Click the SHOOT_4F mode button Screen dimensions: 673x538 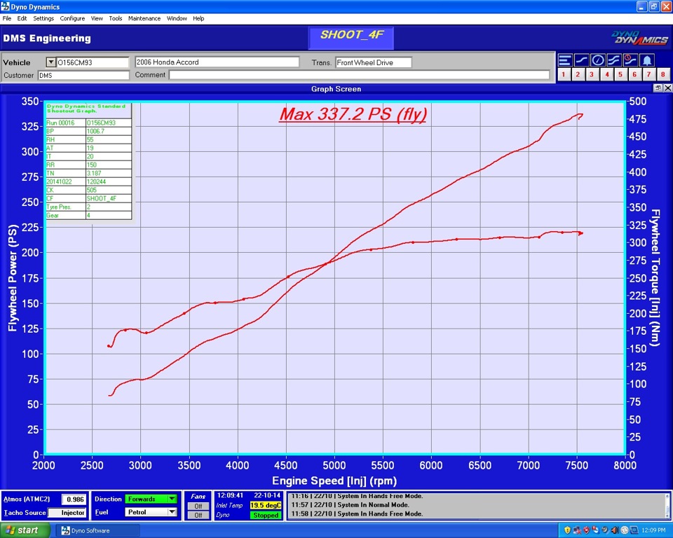(x=351, y=36)
